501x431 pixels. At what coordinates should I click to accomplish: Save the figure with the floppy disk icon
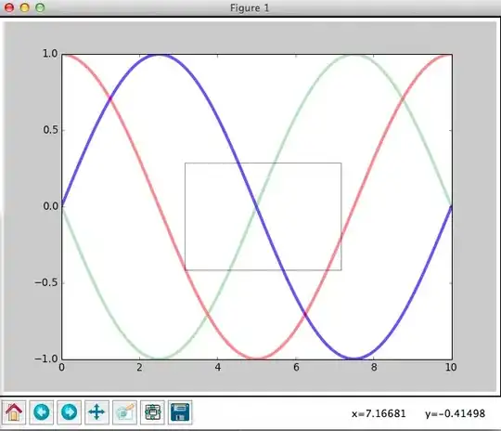pyautogui.click(x=180, y=412)
